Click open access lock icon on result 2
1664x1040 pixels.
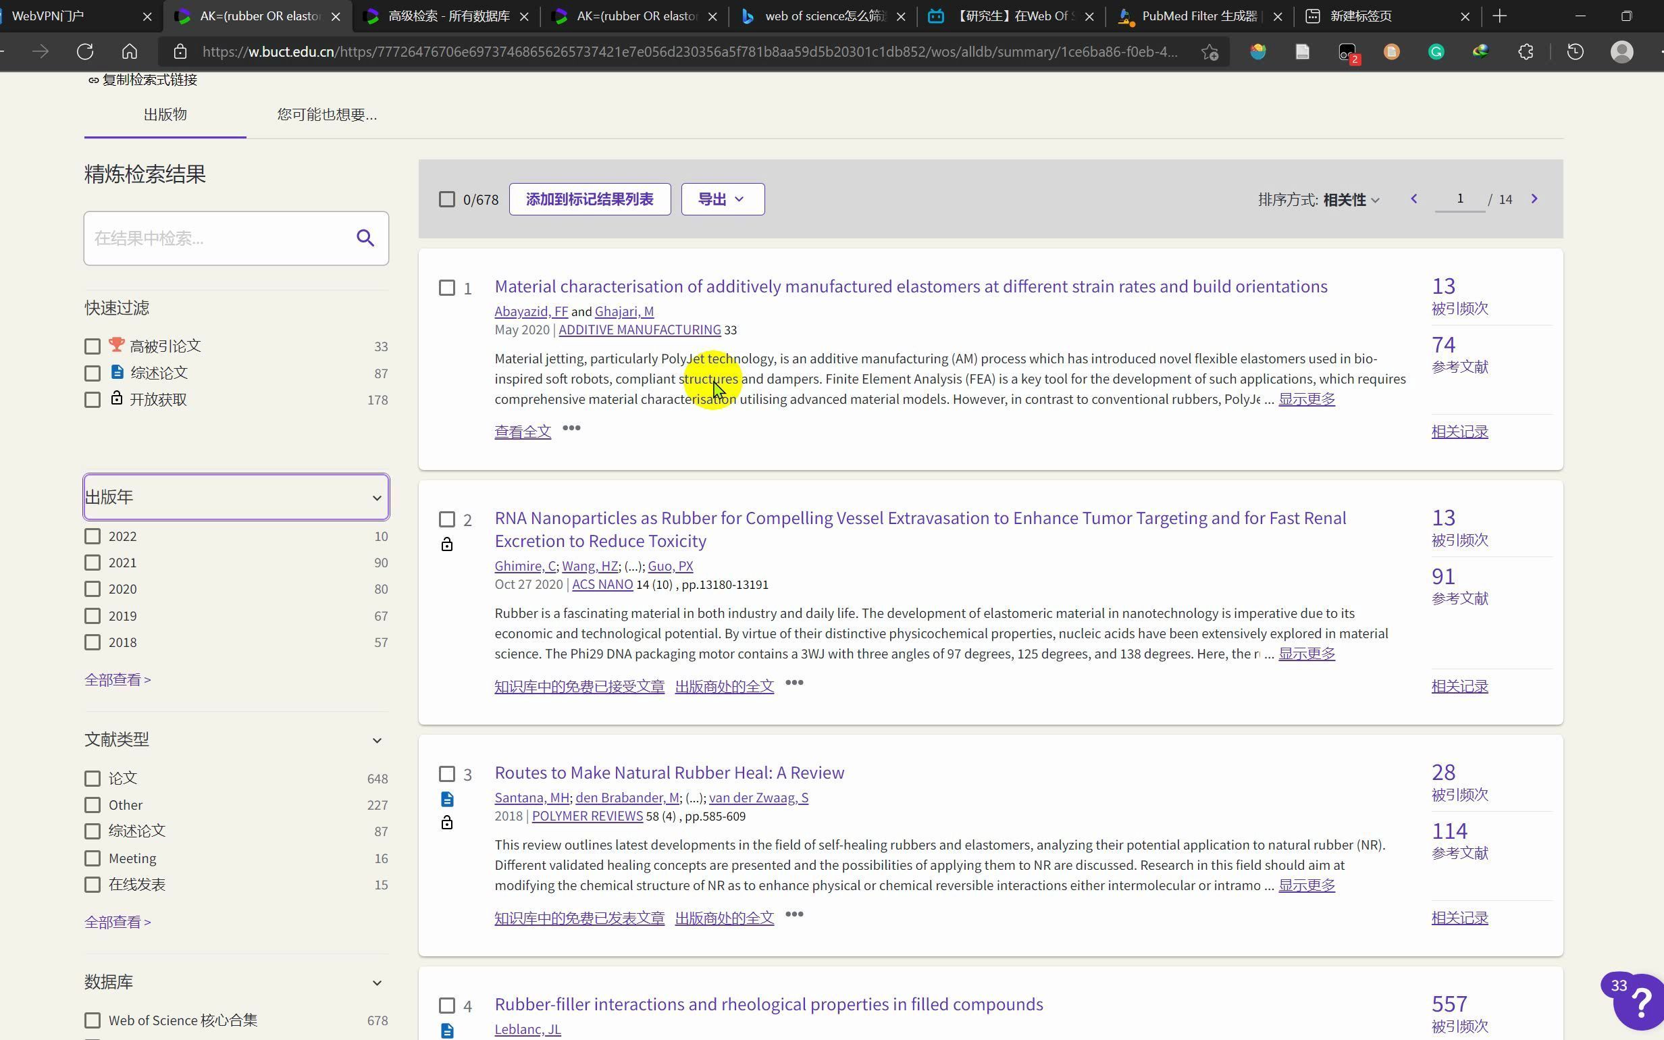(x=447, y=545)
